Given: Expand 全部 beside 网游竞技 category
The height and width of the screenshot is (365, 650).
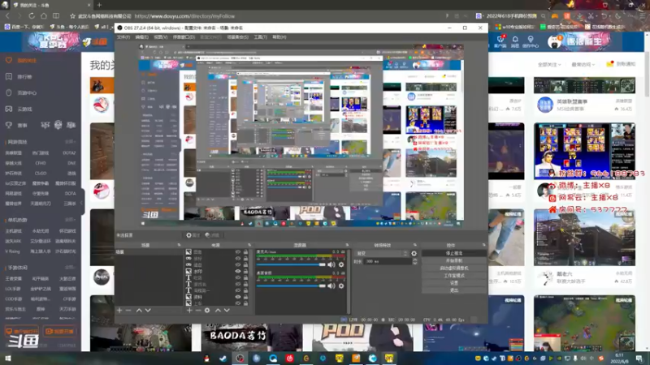Looking at the screenshot, I should pos(70,142).
